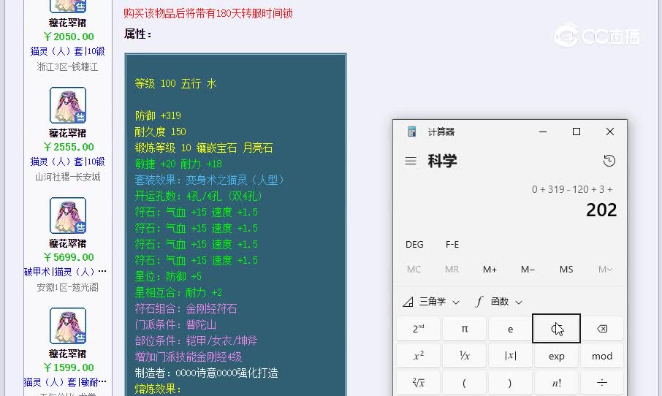
Task: Click the MC memory clear button
Action: click(414, 270)
